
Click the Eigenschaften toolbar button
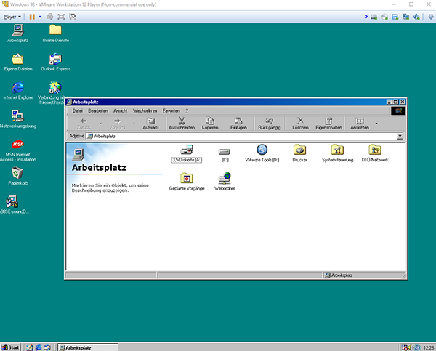328,124
